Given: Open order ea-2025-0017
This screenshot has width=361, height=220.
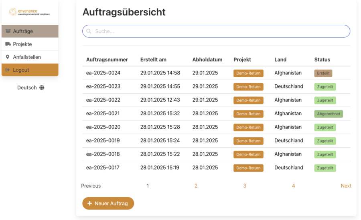Looking at the screenshot, I should pos(103,168).
